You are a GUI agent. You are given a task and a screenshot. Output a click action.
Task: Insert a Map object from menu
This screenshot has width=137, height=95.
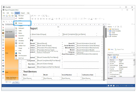pyautogui.click(x=22, y=53)
